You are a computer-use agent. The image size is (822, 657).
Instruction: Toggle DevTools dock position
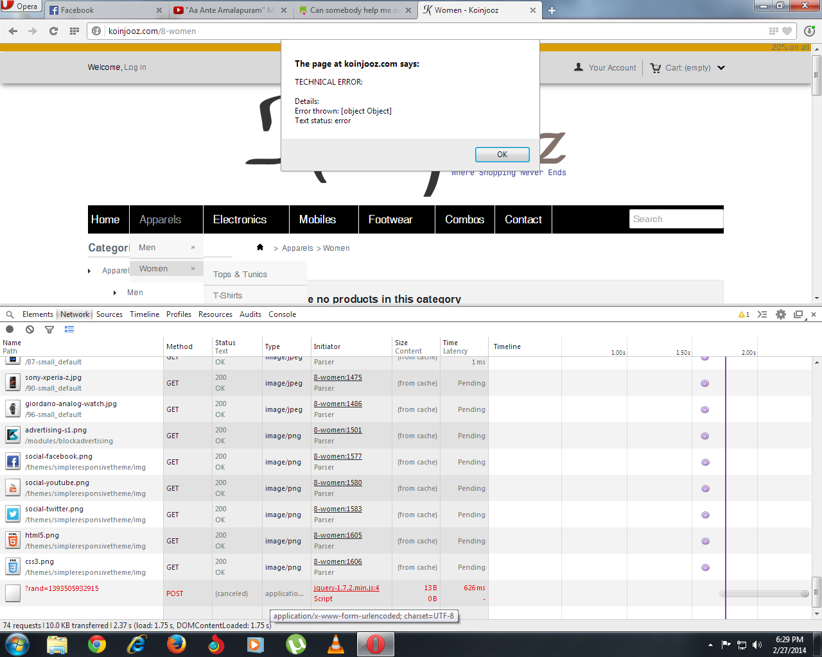[798, 314]
